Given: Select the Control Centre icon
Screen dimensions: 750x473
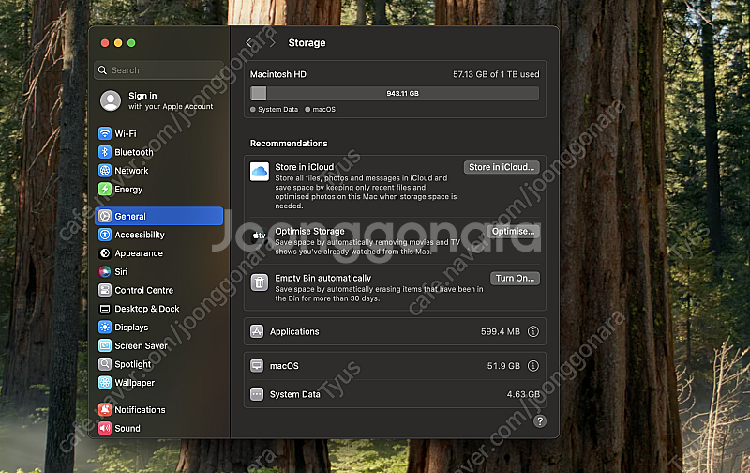Looking at the screenshot, I should click(x=105, y=290).
